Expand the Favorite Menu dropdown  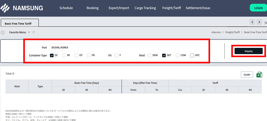click(x=29, y=32)
